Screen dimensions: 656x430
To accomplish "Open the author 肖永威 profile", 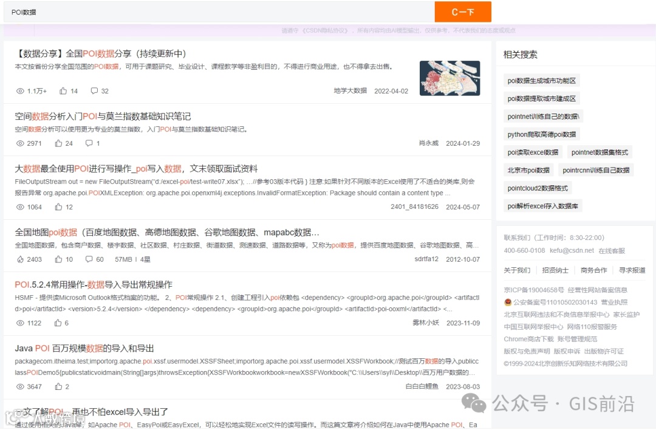I will [429, 143].
